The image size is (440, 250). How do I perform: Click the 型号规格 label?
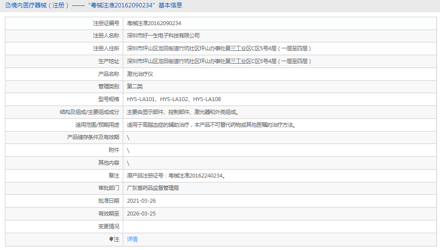[109, 99]
